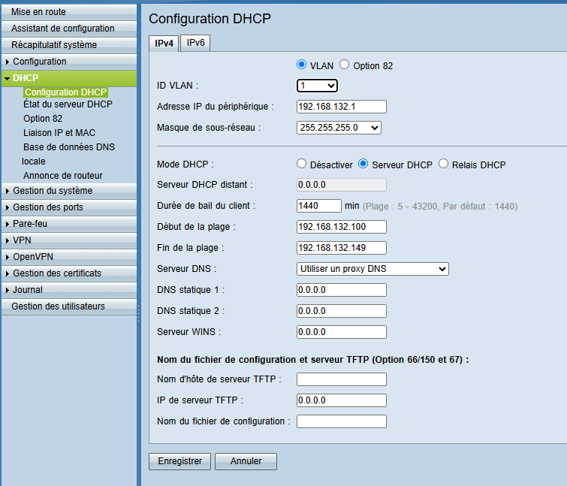567x486 pixels.
Task: Open État du serveur DHCP page
Action: click(x=68, y=104)
